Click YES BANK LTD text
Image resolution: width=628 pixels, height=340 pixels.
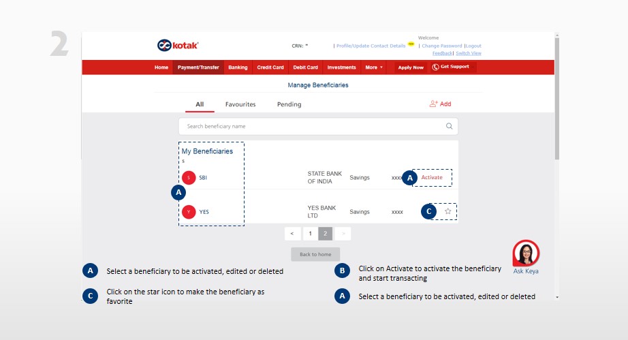321,211
